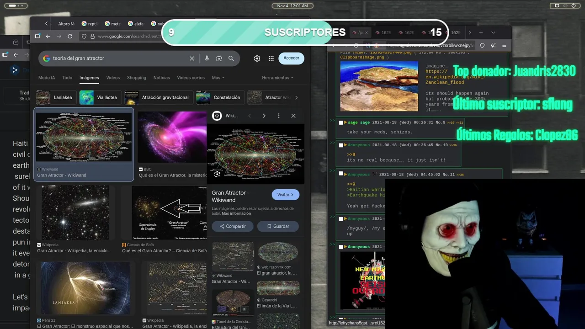
Task: Search inside image with lens overlay icon
Action: [x=217, y=174]
